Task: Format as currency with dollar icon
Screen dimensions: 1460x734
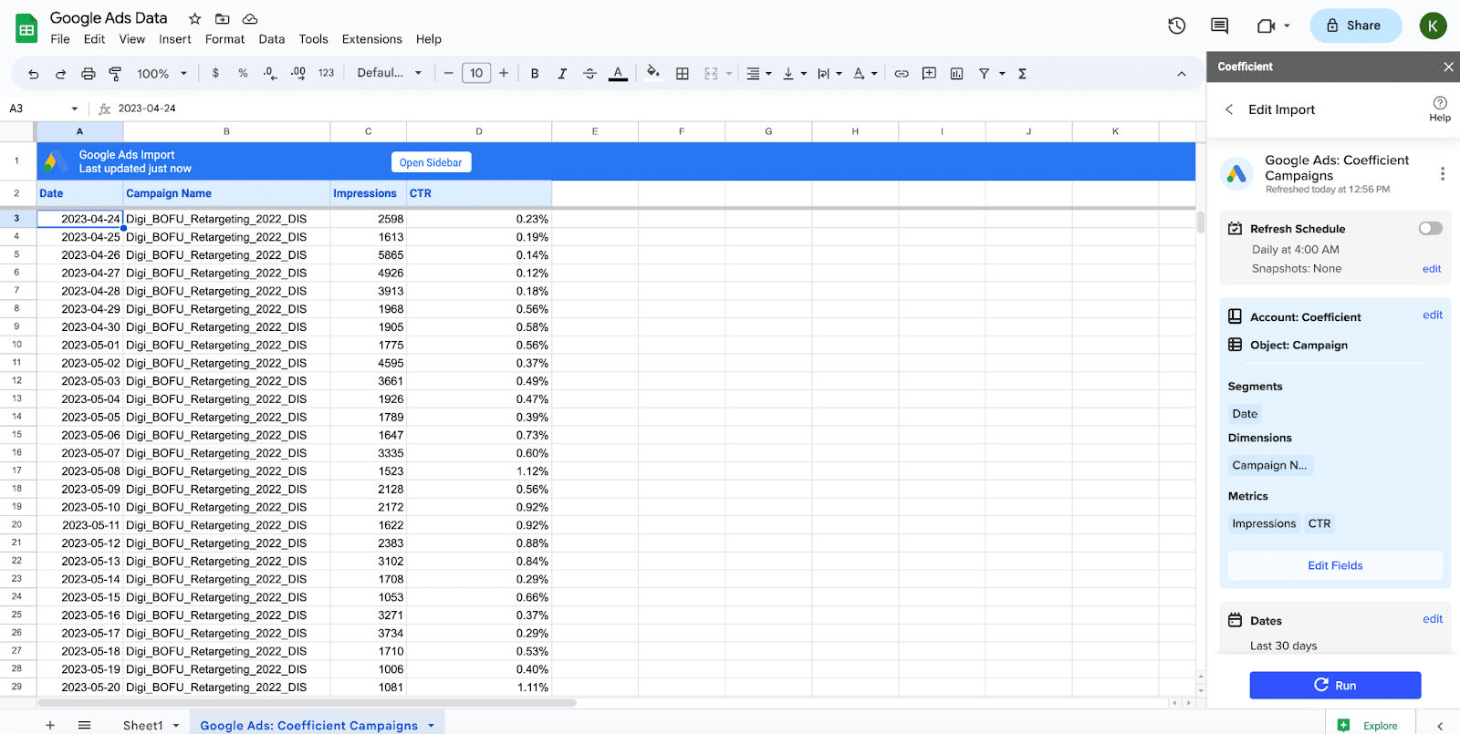Action: (x=215, y=73)
